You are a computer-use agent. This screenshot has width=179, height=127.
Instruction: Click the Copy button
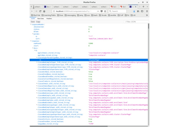pyautogui.click(x=38, y=22)
